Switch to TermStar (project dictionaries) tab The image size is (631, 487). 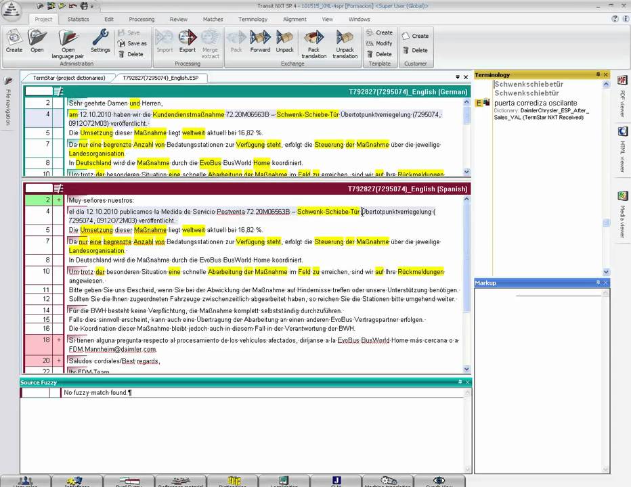coord(68,78)
